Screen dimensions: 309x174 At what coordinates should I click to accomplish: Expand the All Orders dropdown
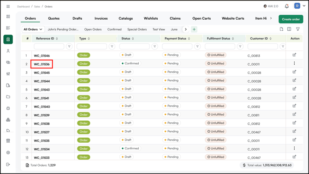(x=33, y=29)
